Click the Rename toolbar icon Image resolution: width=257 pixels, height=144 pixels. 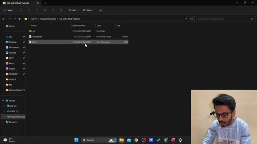coord(45,10)
